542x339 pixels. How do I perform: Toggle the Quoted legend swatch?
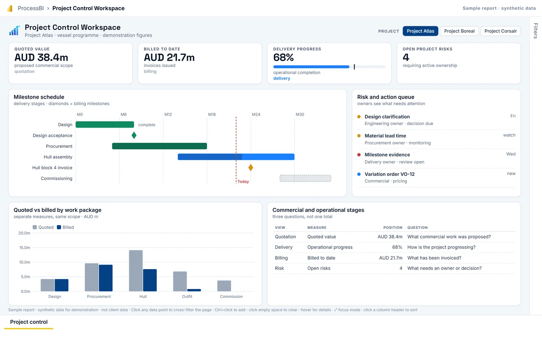click(35, 227)
